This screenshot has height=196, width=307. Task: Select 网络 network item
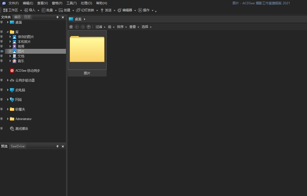pyautogui.click(x=18, y=100)
